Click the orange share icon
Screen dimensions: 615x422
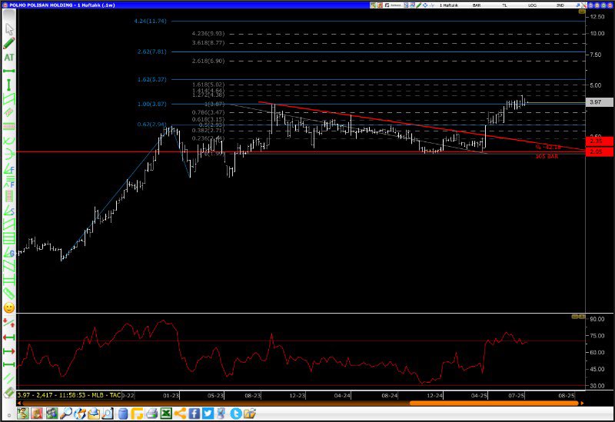coord(180,414)
